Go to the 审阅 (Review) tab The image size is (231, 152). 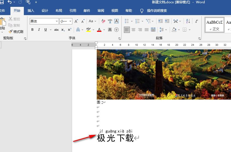pyautogui.click(x=101, y=11)
